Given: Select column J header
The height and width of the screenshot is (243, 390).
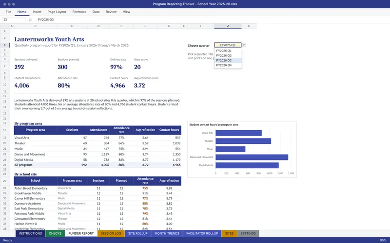Looking at the screenshot, I should 228,26.
